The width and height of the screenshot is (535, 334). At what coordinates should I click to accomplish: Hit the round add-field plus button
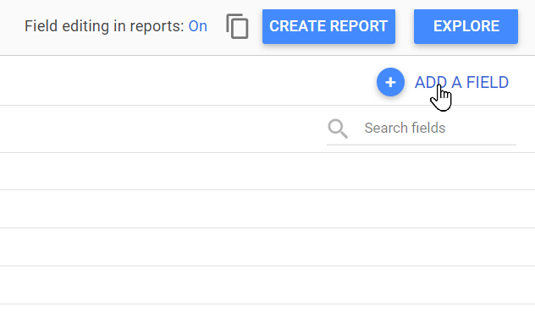(390, 82)
